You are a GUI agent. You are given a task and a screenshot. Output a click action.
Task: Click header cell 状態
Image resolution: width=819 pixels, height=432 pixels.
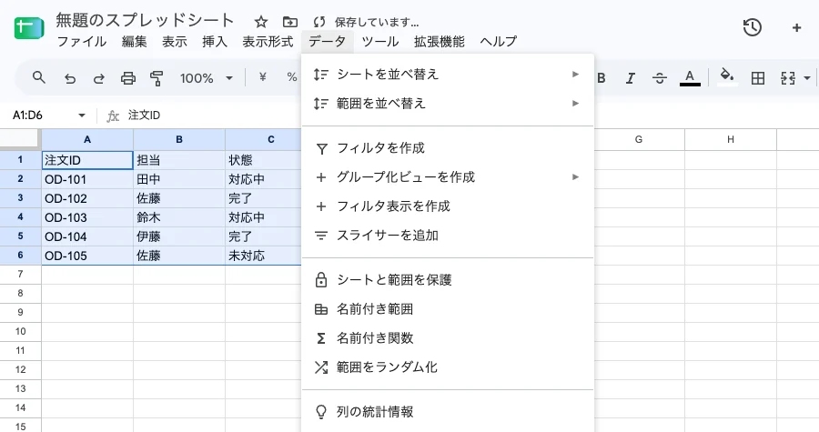tap(263, 160)
